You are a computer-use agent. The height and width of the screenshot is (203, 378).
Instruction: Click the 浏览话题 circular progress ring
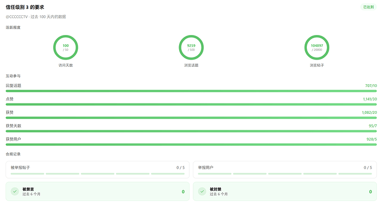click(x=191, y=48)
